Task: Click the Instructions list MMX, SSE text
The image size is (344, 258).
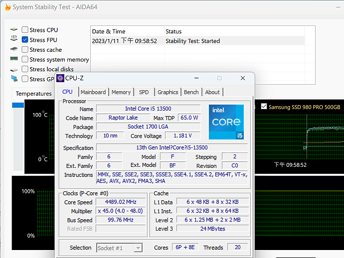Action: (x=172, y=177)
